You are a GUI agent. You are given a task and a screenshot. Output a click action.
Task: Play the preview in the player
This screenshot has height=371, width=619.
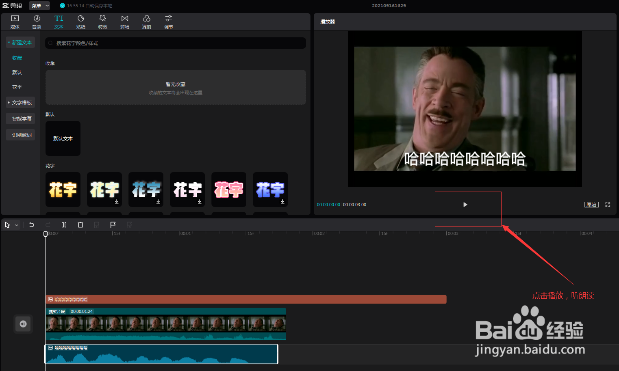tap(465, 205)
